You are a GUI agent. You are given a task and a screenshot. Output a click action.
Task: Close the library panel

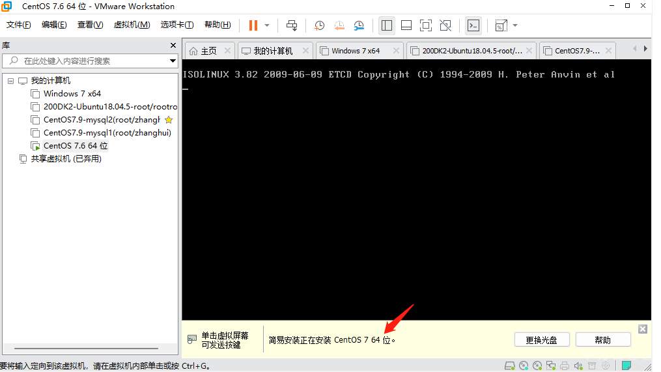(x=173, y=45)
